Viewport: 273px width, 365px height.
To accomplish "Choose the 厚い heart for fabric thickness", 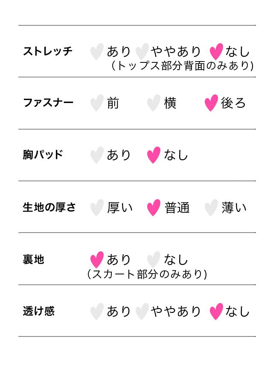I will coord(97,208).
